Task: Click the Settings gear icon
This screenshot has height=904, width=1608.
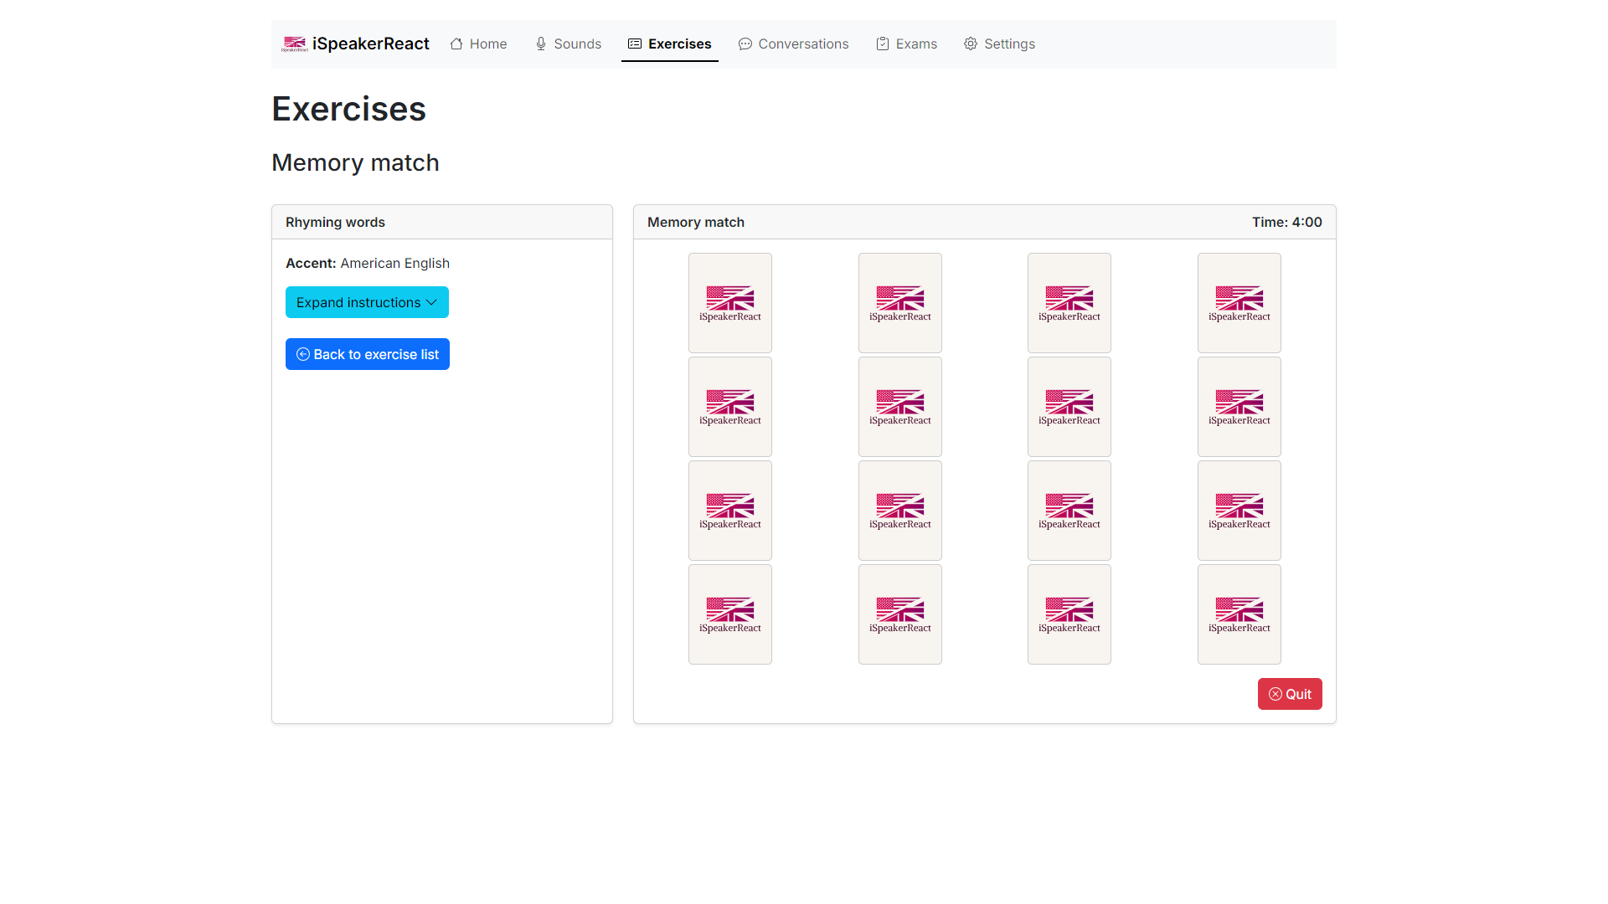Action: pyautogui.click(x=971, y=44)
